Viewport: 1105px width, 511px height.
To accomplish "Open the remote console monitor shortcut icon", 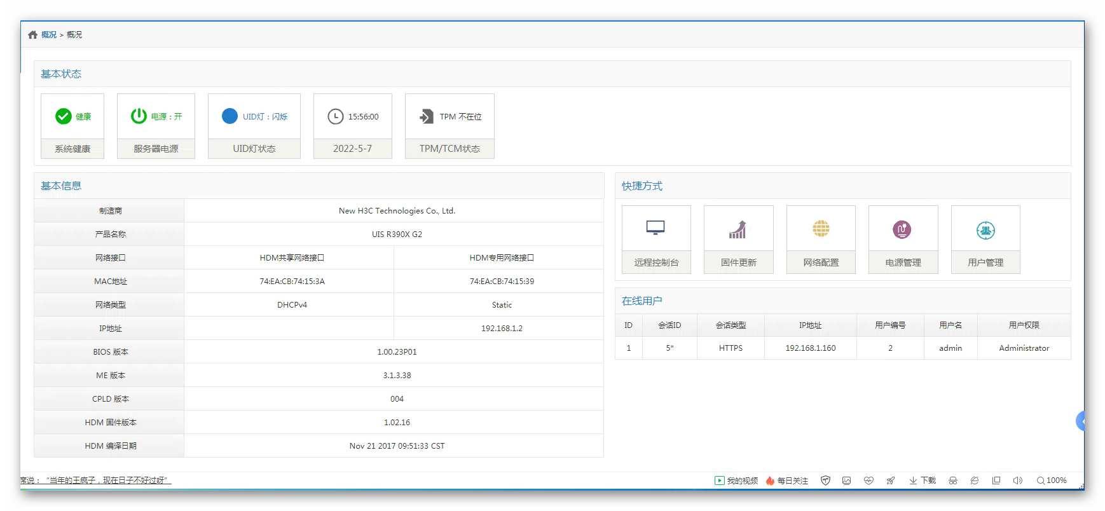I will [655, 228].
